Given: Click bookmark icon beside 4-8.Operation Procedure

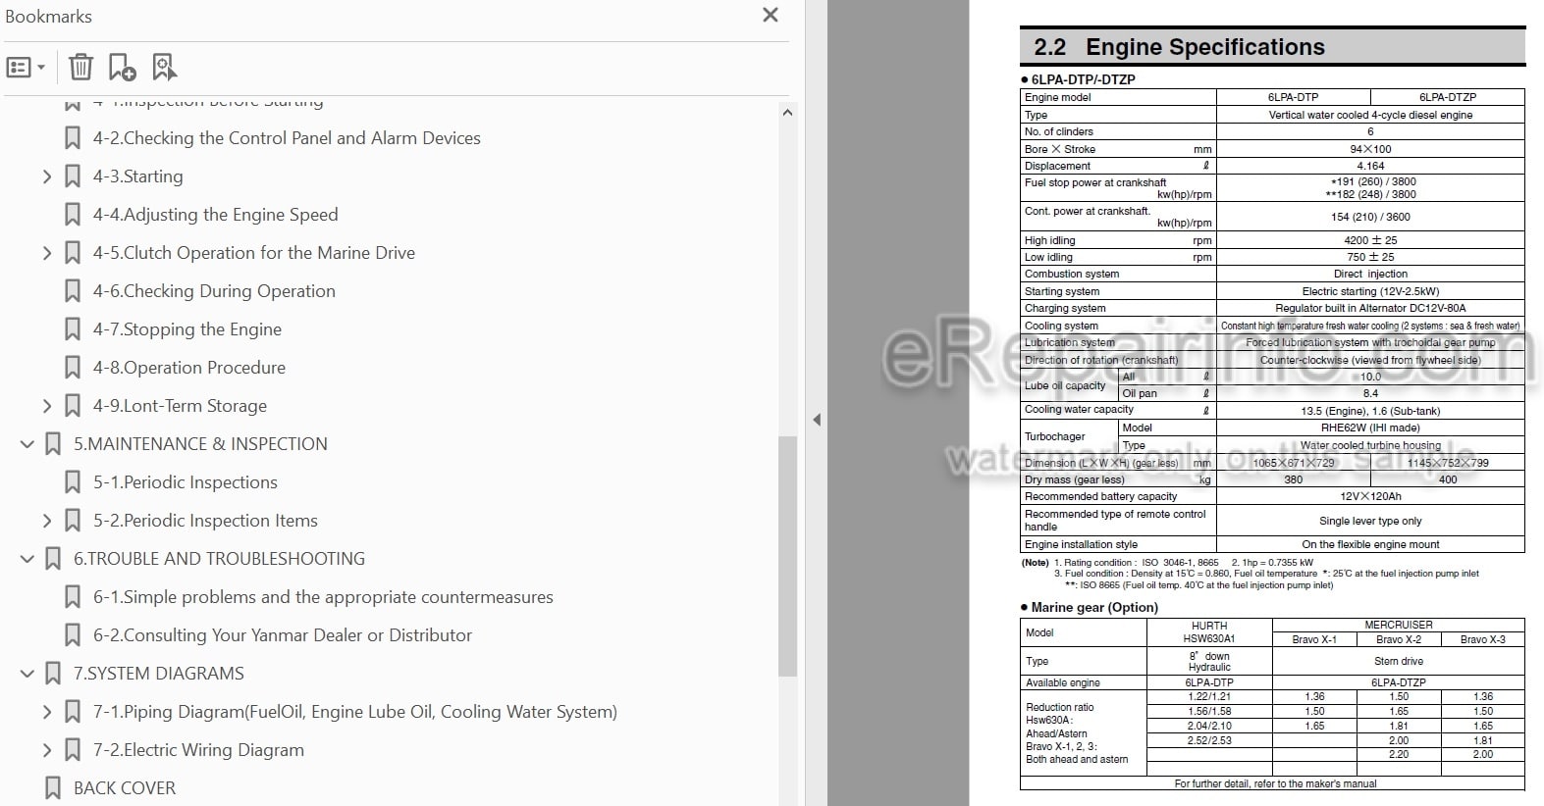Looking at the screenshot, I should coord(73,368).
